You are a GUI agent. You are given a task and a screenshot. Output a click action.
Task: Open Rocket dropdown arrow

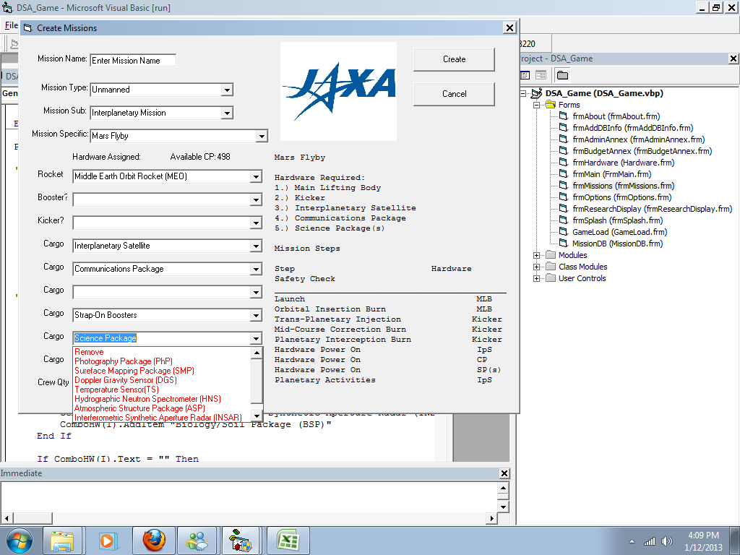click(x=256, y=176)
